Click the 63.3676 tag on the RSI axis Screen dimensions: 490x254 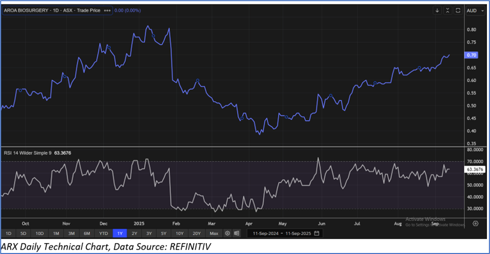pyautogui.click(x=475, y=170)
